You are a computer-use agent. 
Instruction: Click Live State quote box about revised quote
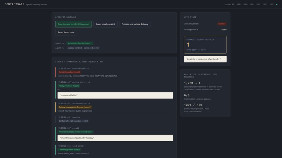pos(205,59)
